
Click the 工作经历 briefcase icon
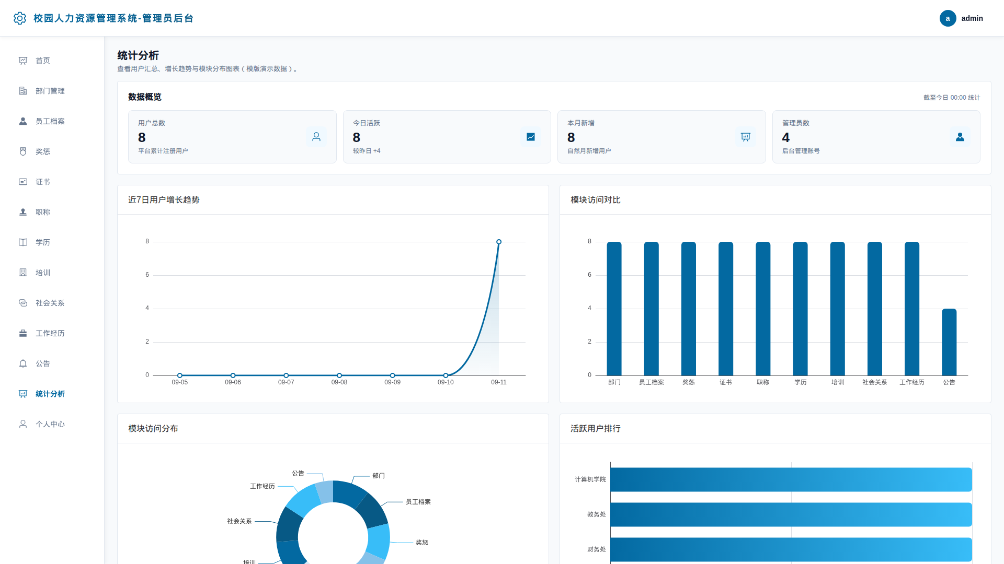[x=23, y=333]
